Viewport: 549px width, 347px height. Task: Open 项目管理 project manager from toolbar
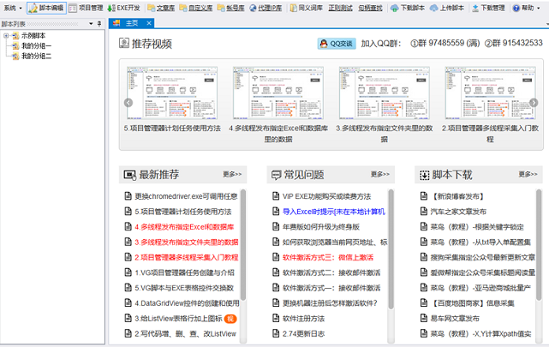click(85, 8)
